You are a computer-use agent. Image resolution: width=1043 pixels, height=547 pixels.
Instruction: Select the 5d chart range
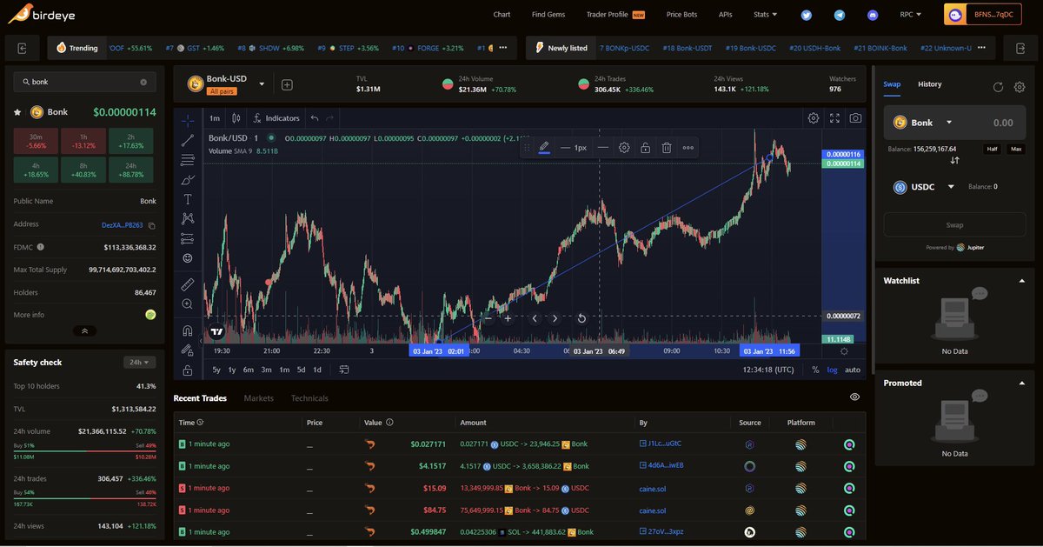[x=301, y=370]
